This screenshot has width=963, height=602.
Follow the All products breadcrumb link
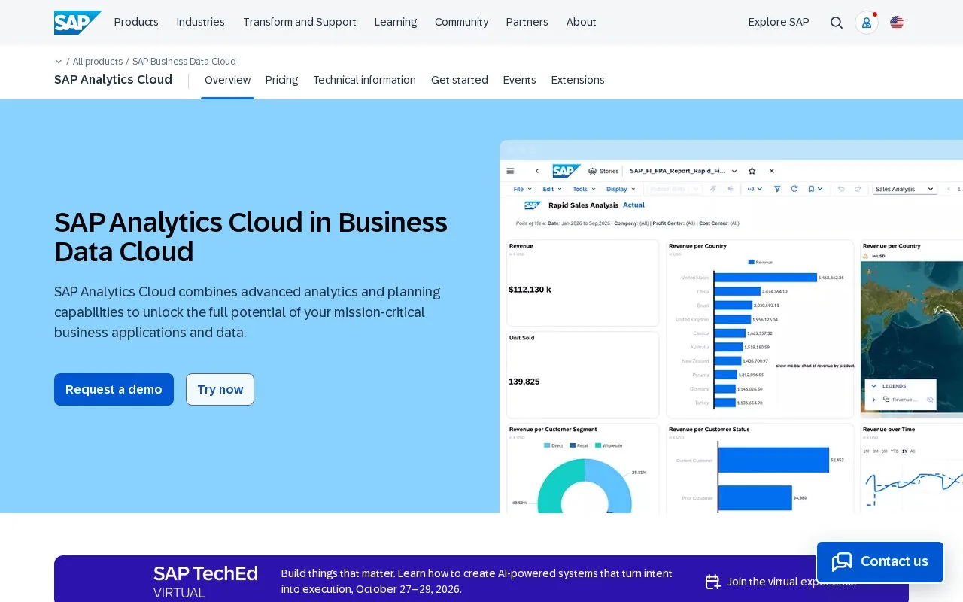[98, 62]
